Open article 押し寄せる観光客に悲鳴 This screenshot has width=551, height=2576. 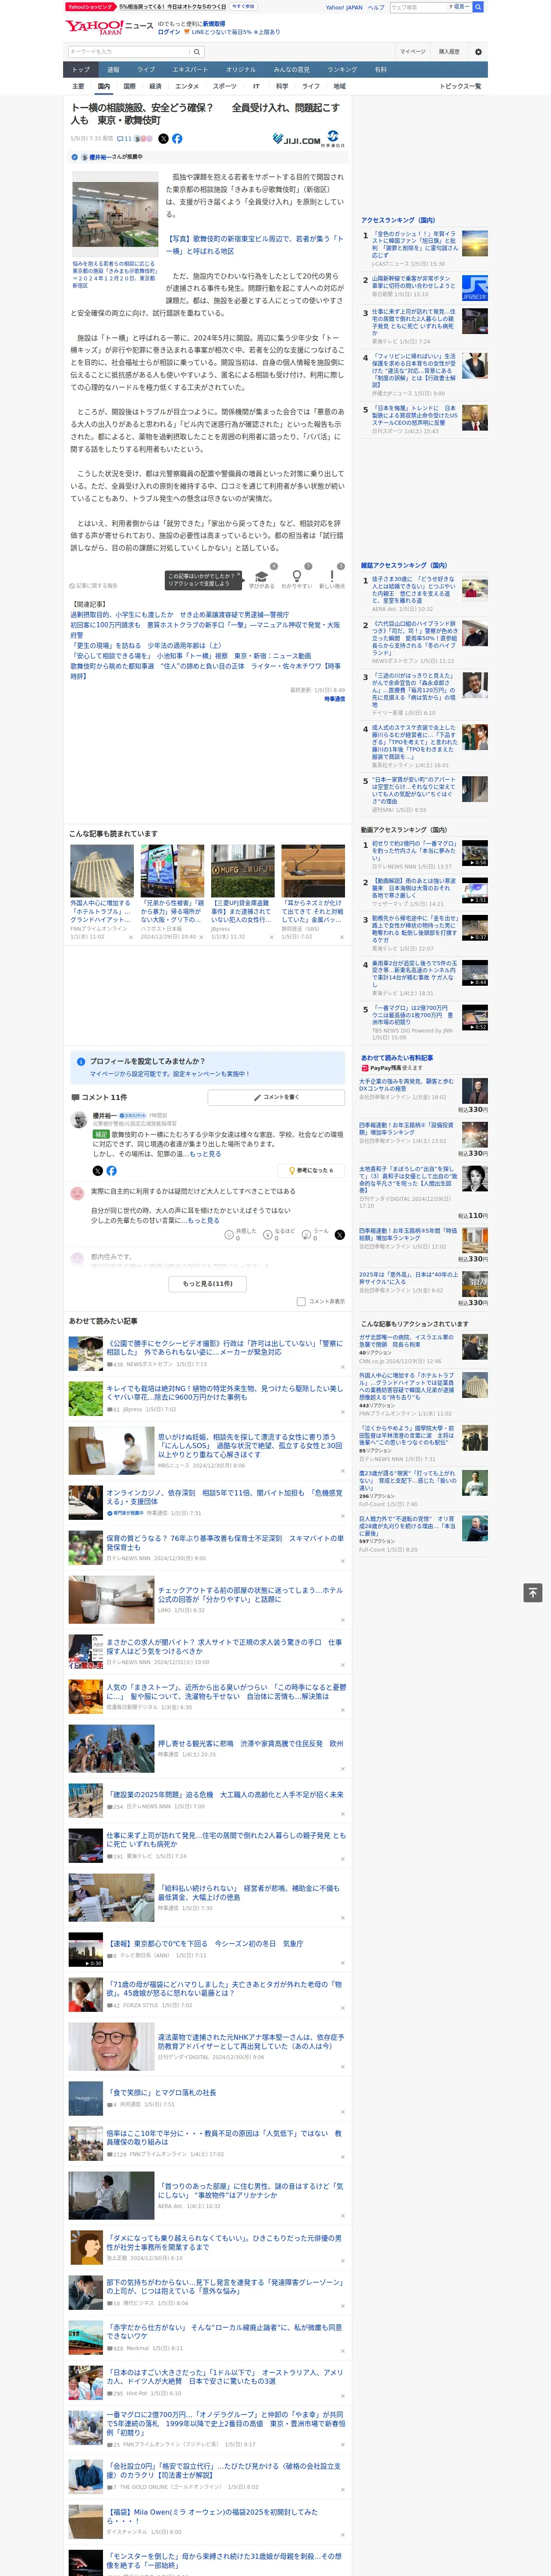(250, 1743)
